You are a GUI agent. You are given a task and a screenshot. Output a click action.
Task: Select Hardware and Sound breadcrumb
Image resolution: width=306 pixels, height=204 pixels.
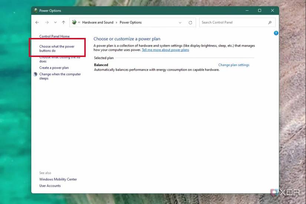[x=98, y=22]
